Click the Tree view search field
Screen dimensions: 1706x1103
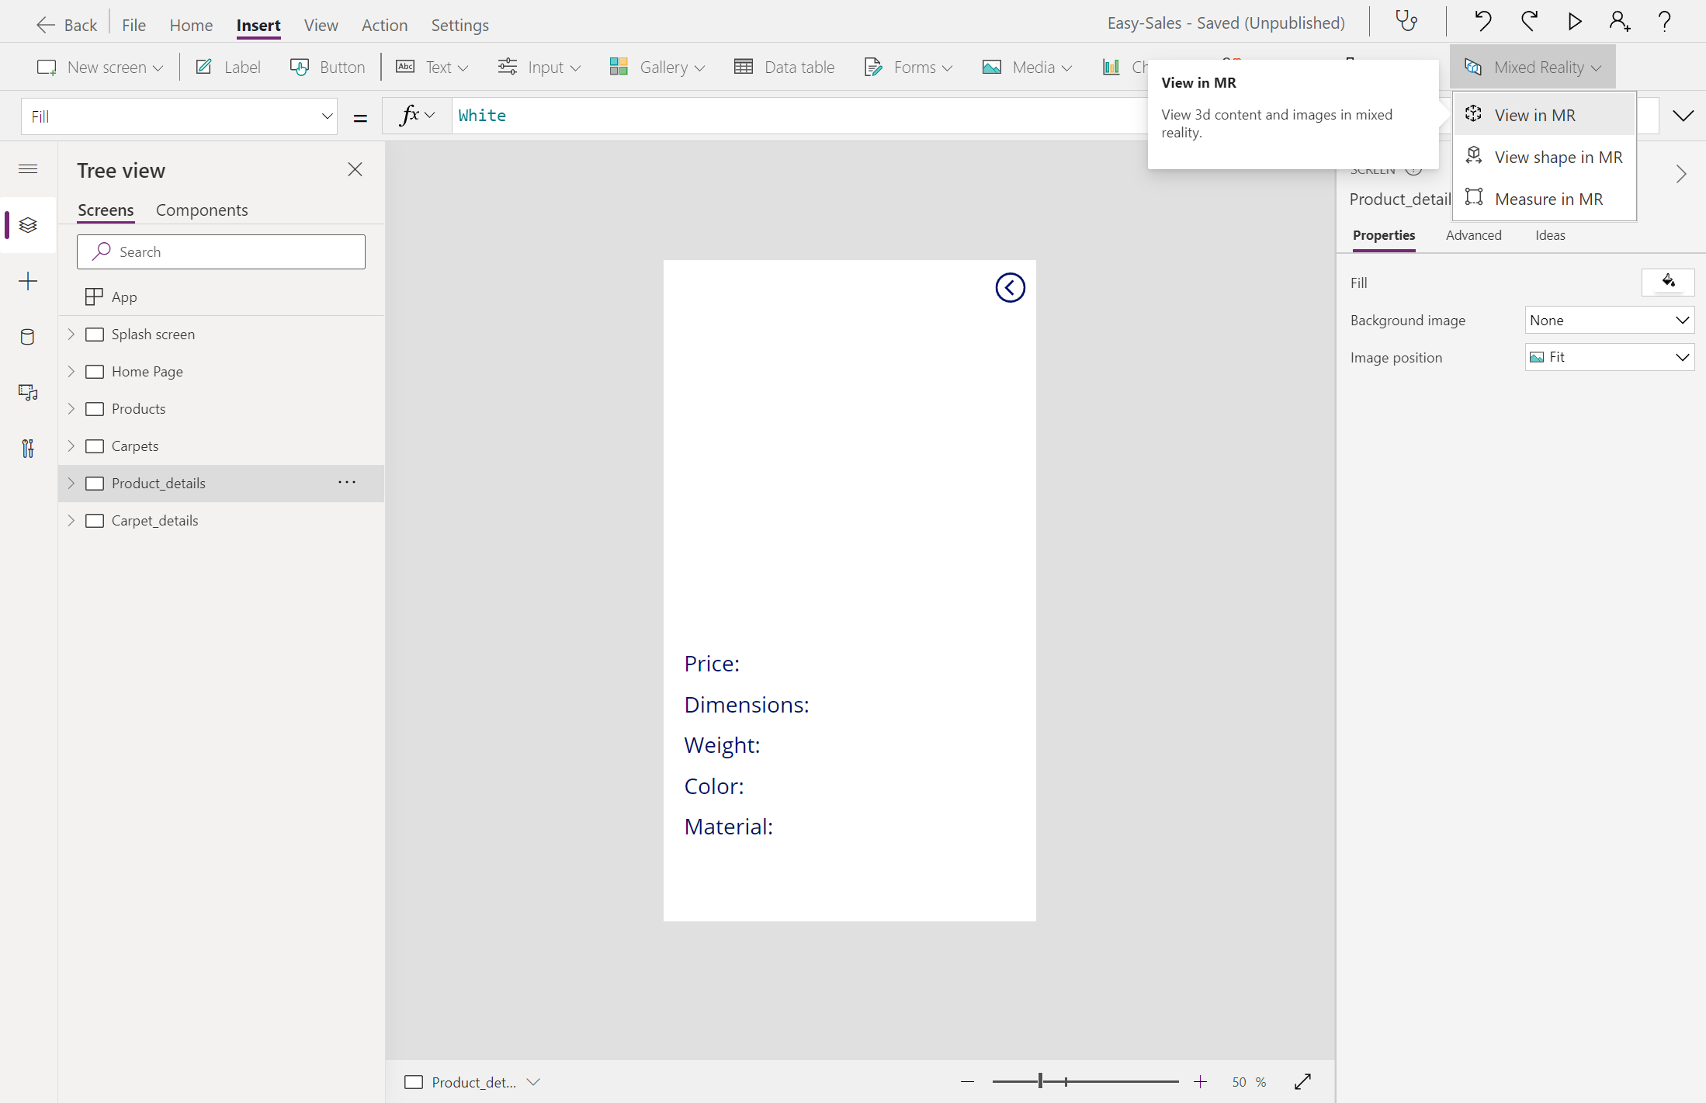(221, 252)
